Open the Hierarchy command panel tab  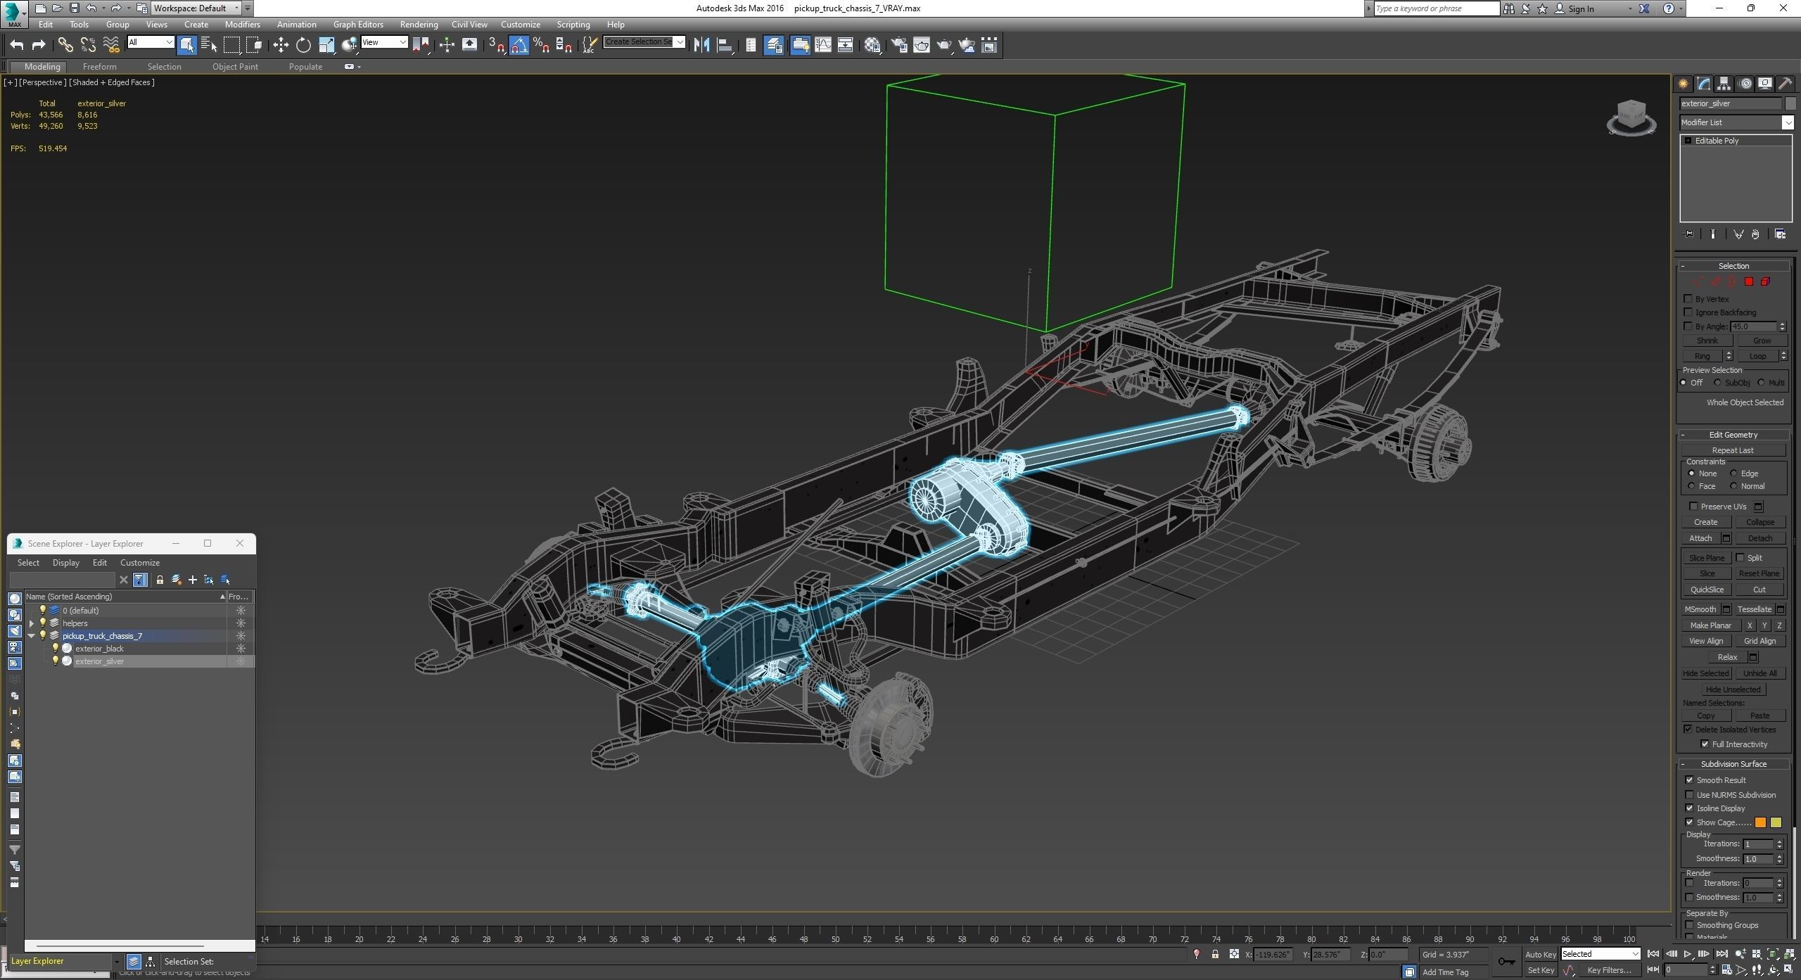coord(1724,84)
